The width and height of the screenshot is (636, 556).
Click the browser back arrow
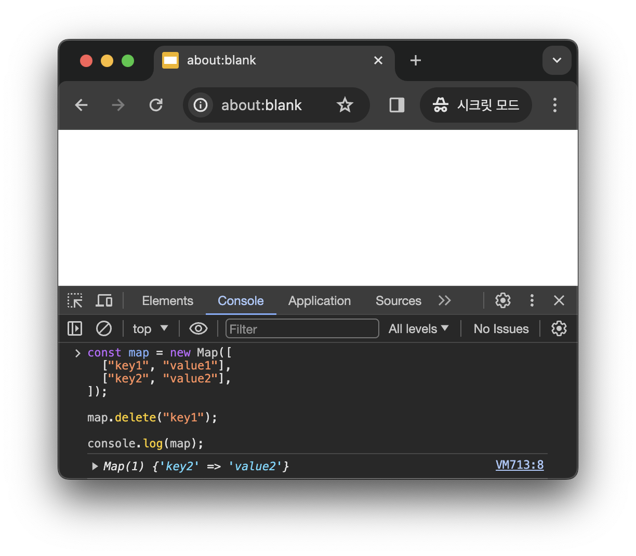coord(82,105)
